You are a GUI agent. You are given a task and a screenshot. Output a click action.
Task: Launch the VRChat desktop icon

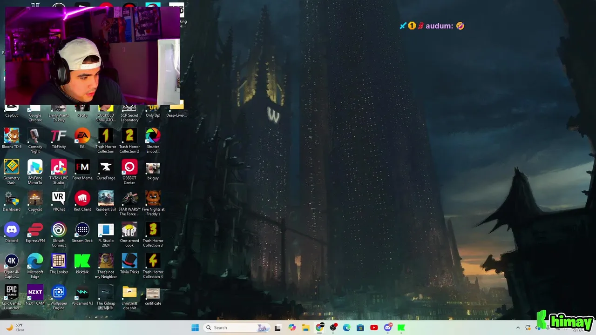pos(59,199)
